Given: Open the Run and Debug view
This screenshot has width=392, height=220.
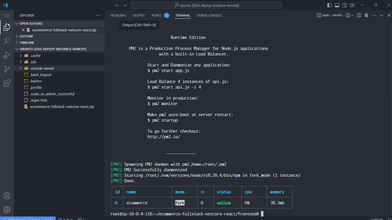Looking at the screenshot, I should pos(7,55).
